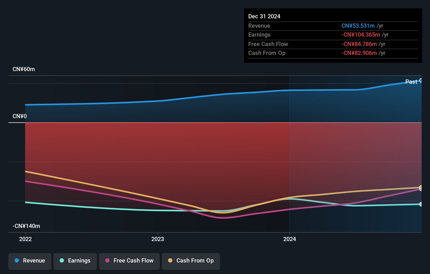
Task: Click the 2024 x-axis label
Action: click(290, 239)
